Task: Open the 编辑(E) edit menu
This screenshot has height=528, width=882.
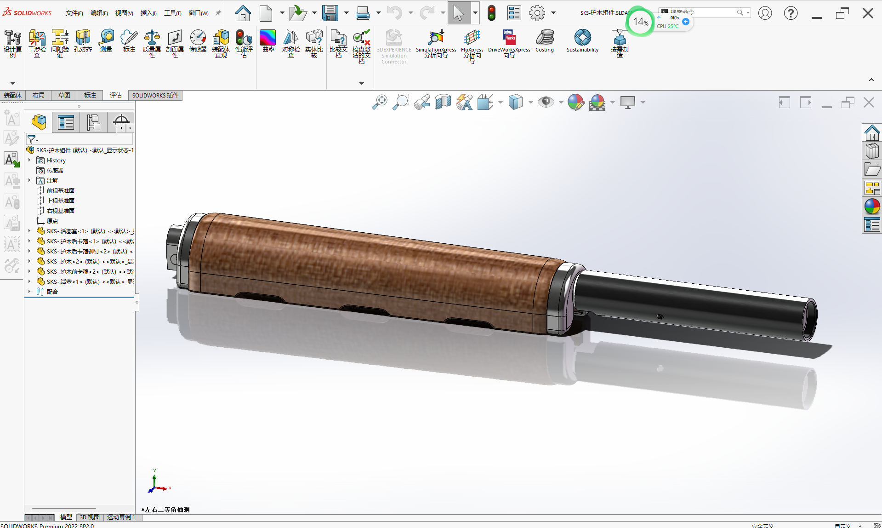Action: point(99,13)
